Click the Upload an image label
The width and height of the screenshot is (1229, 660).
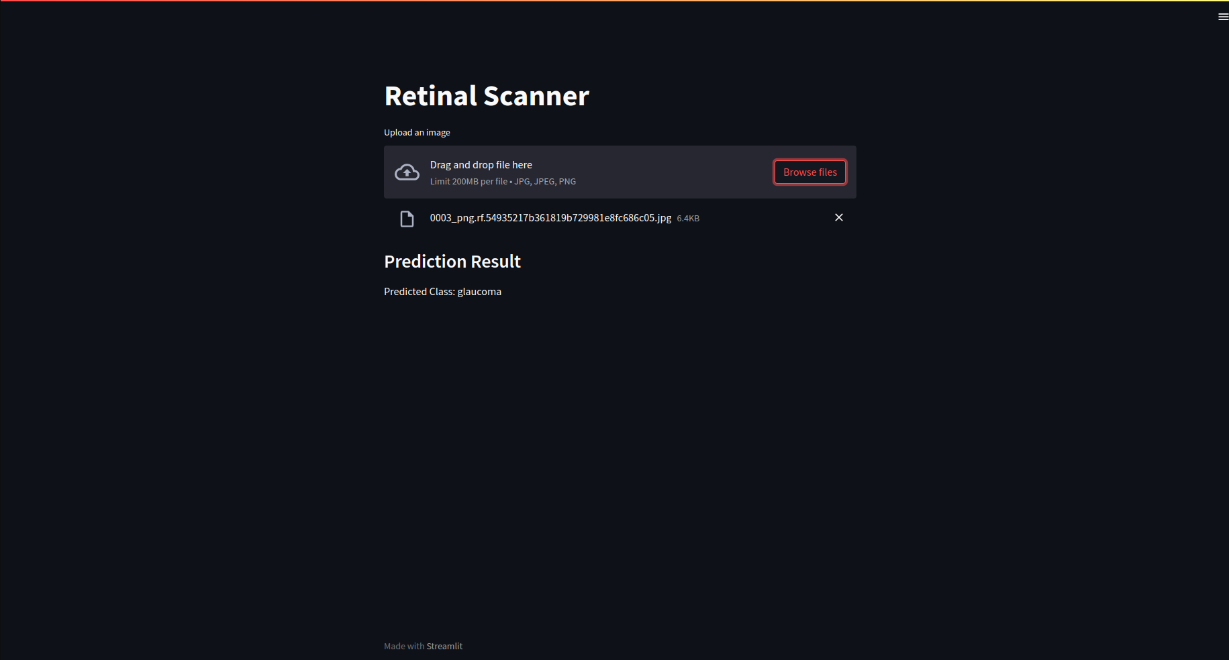click(x=417, y=132)
